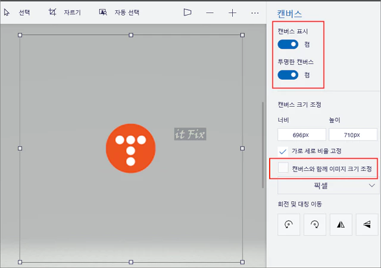This screenshot has width=381, height=268.
Task: Click the 캔버스 크기 조정 section label
Action: (299, 105)
